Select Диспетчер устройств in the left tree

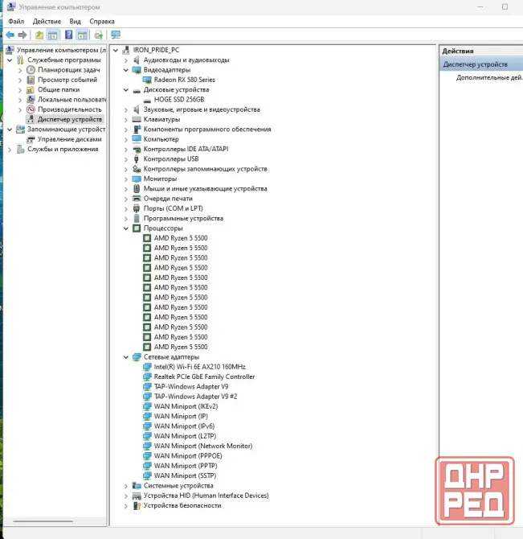(70, 119)
